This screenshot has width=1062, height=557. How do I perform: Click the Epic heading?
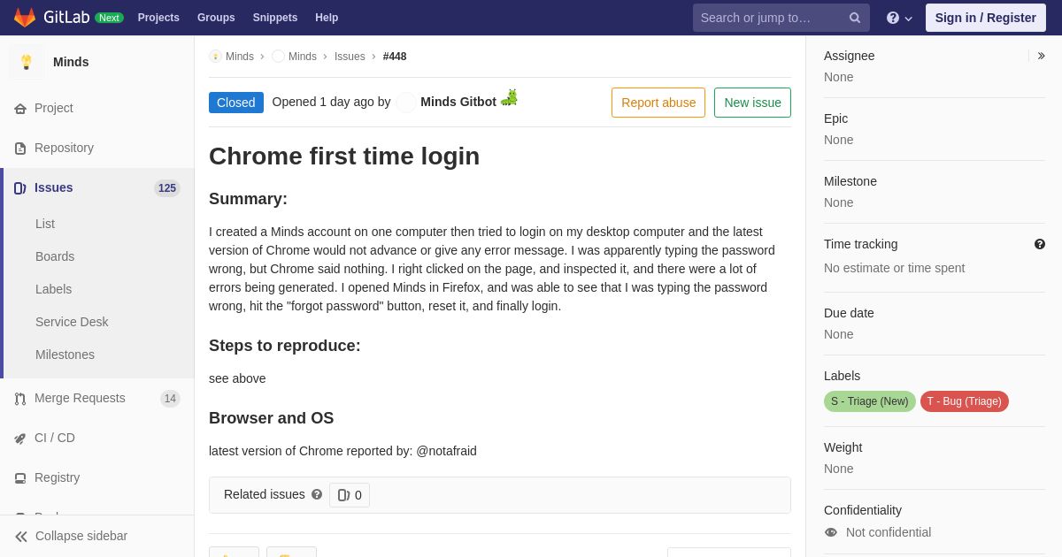coord(835,118)
